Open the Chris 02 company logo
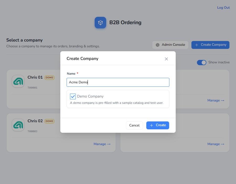This screenshot has width=236, height=184. coord(18,125)
